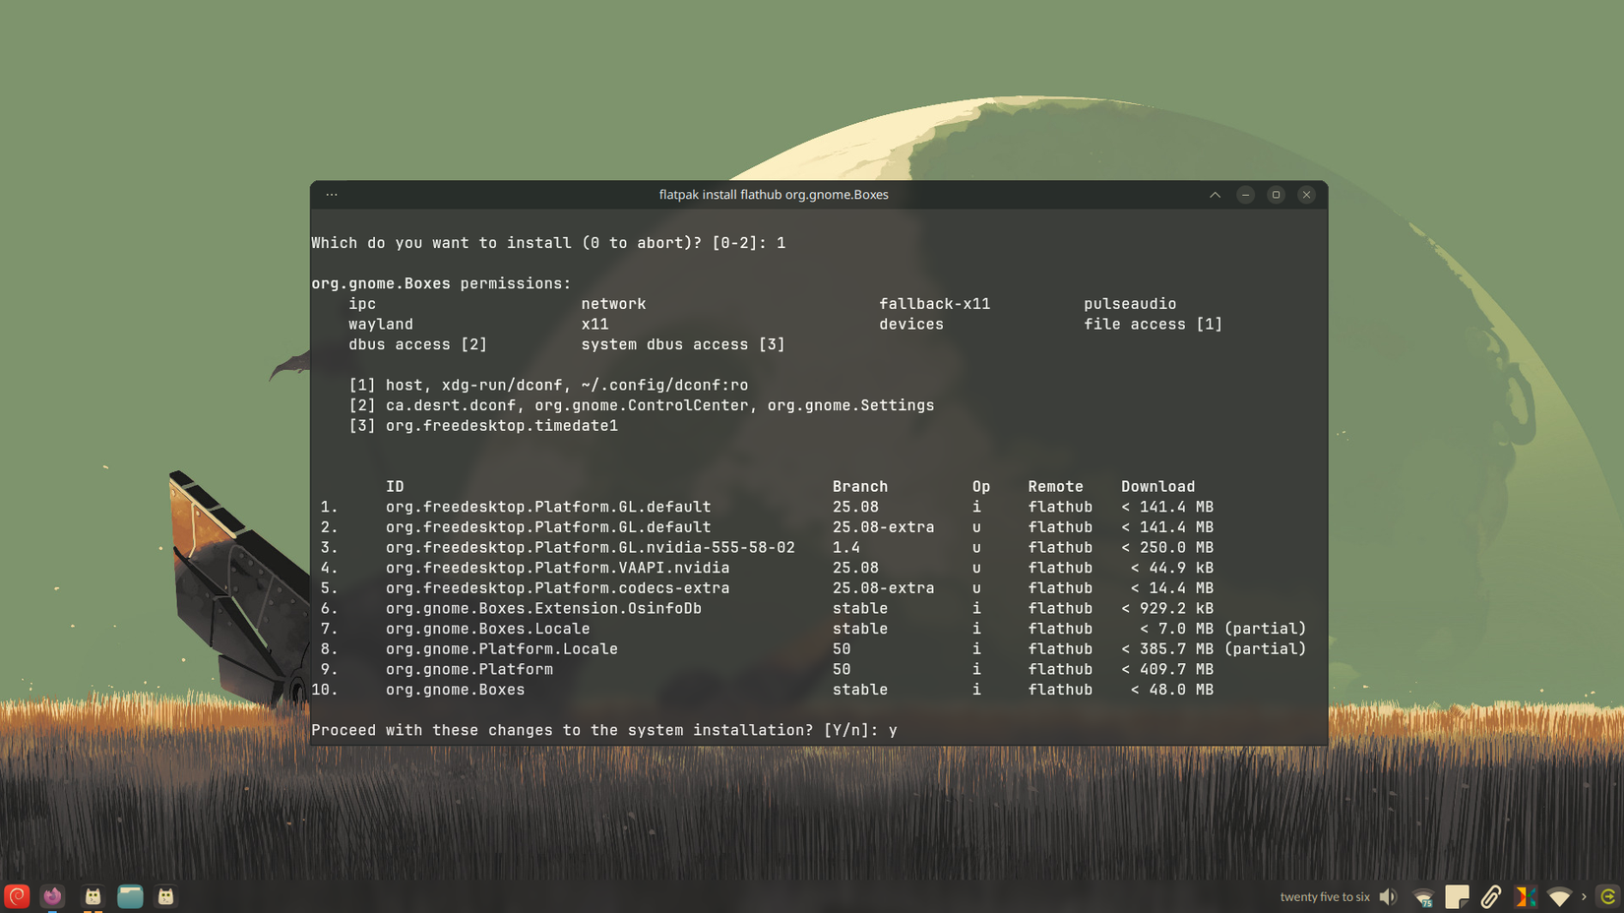Click 'org.freedesktop.Platform.VAAPI.nvidia' entry
Screen dimensions: 1624x913
pos(558,568)
